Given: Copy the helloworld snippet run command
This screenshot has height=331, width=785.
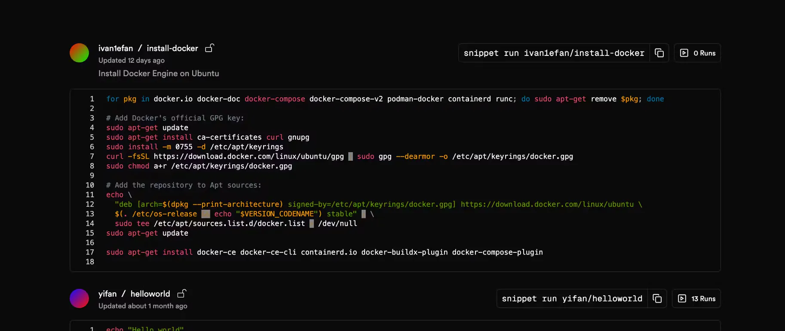Looking at the screenshot, I should 657,298.
